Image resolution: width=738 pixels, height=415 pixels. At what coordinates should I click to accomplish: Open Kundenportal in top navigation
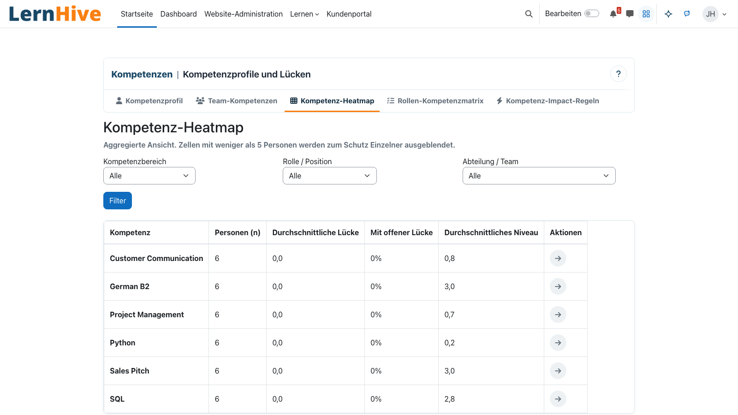(349, 14)
